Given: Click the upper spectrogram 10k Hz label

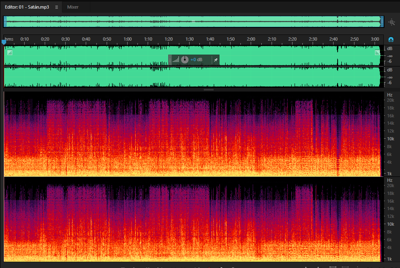Looking at the screenshot, I should point(391,139).
